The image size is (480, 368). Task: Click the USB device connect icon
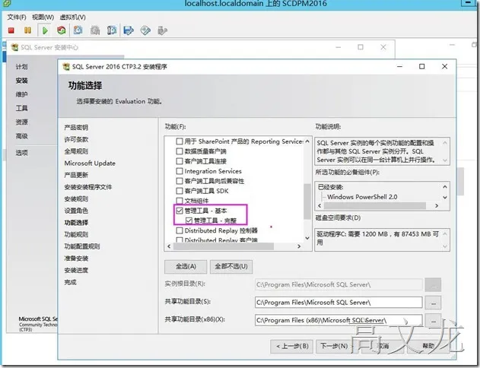pos(162,30)
